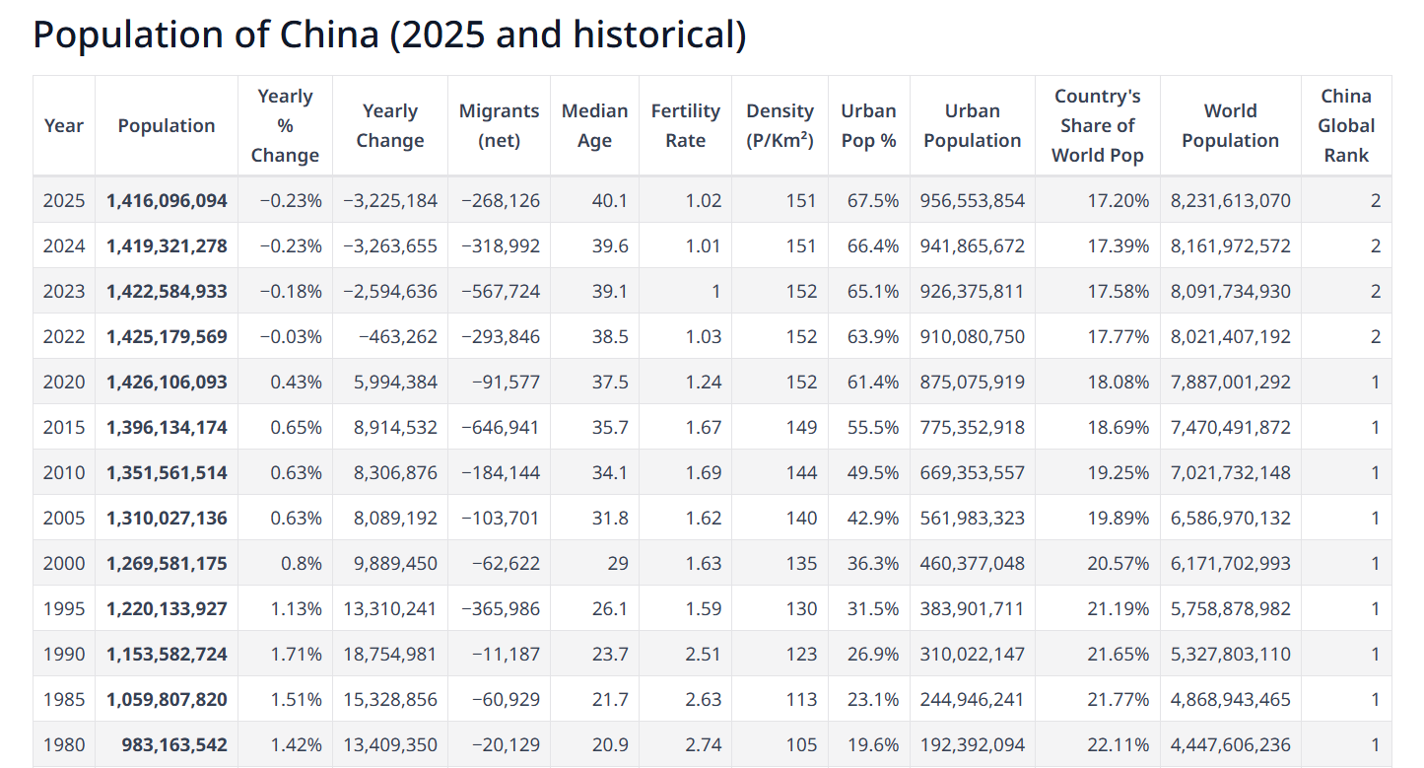Click yearly percent change "0.8%"
This screenshot has width=1424, height=768.
pyautogui.click(x=302, y=564)
